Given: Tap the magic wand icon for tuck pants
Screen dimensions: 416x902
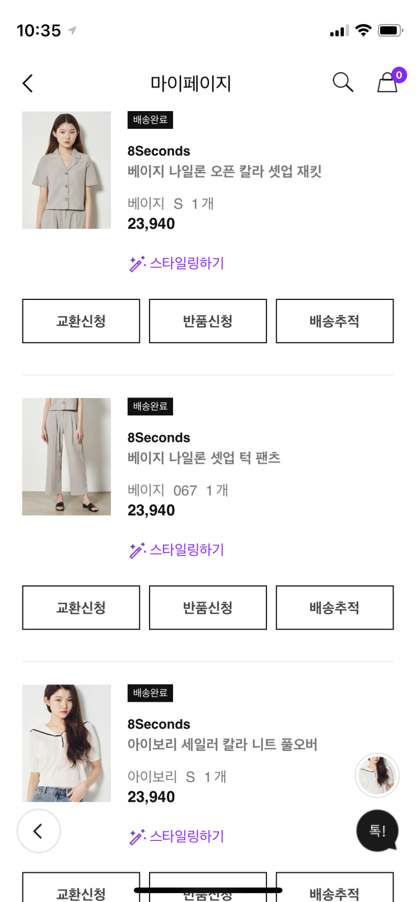Looking at the screenshot, I should (137, 550).
